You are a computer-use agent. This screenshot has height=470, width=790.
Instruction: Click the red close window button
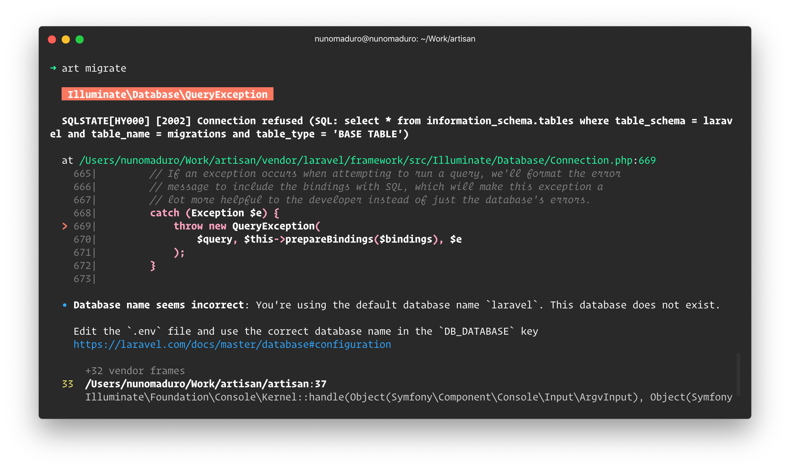52,39
